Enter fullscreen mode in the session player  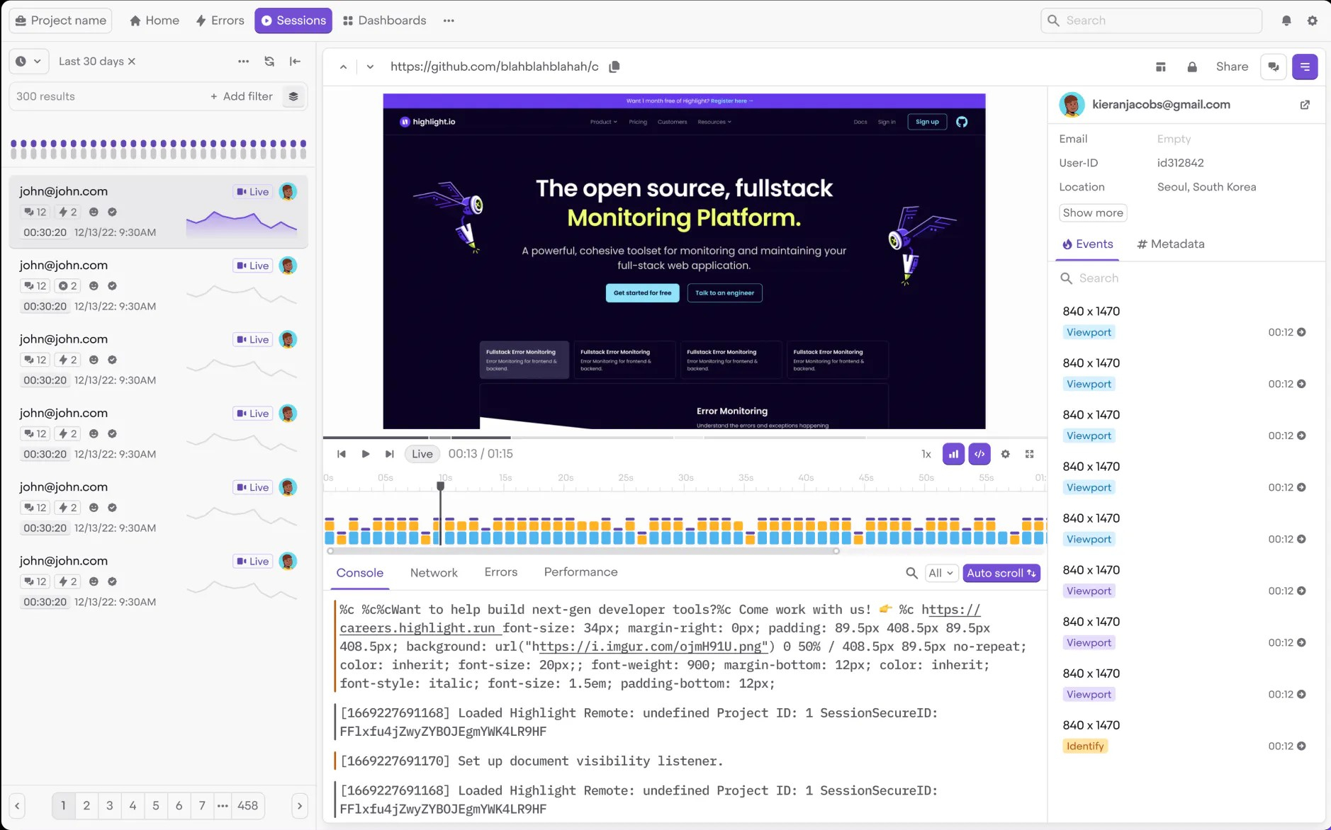[1030, 453]
